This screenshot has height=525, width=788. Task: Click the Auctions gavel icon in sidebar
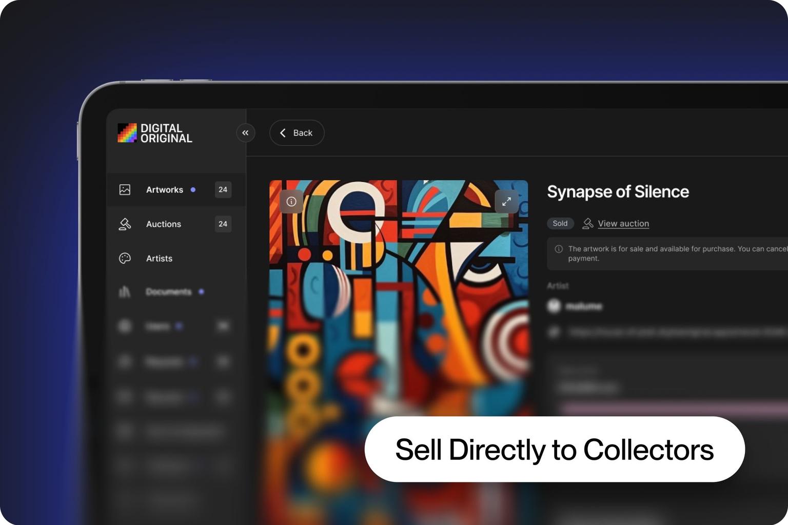pyautogui.click(x=125, y=224)
